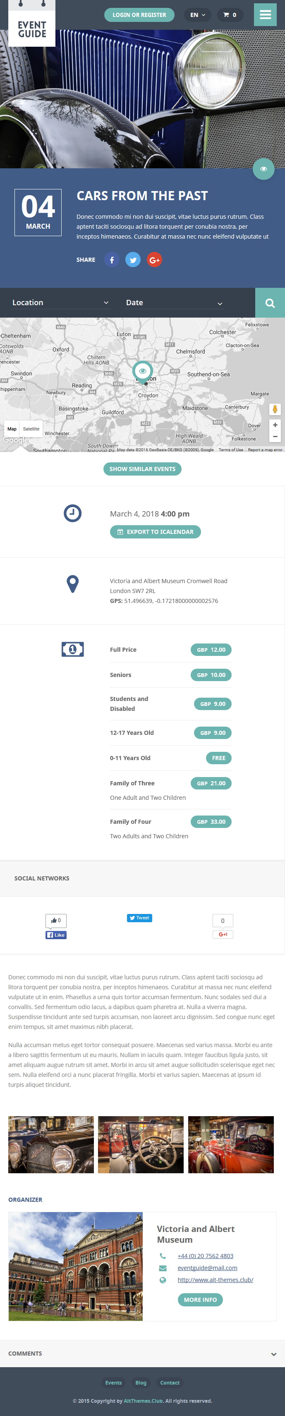285x1416 pixels.
Task: Toggle the header eye visibility button
Action: pyautogui.click(x=263, y=169)
